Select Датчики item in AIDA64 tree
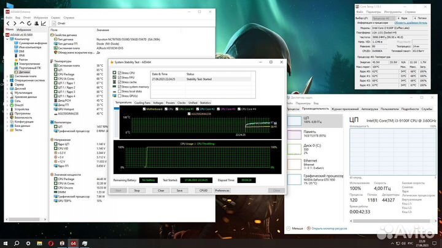 coord(24,72)
